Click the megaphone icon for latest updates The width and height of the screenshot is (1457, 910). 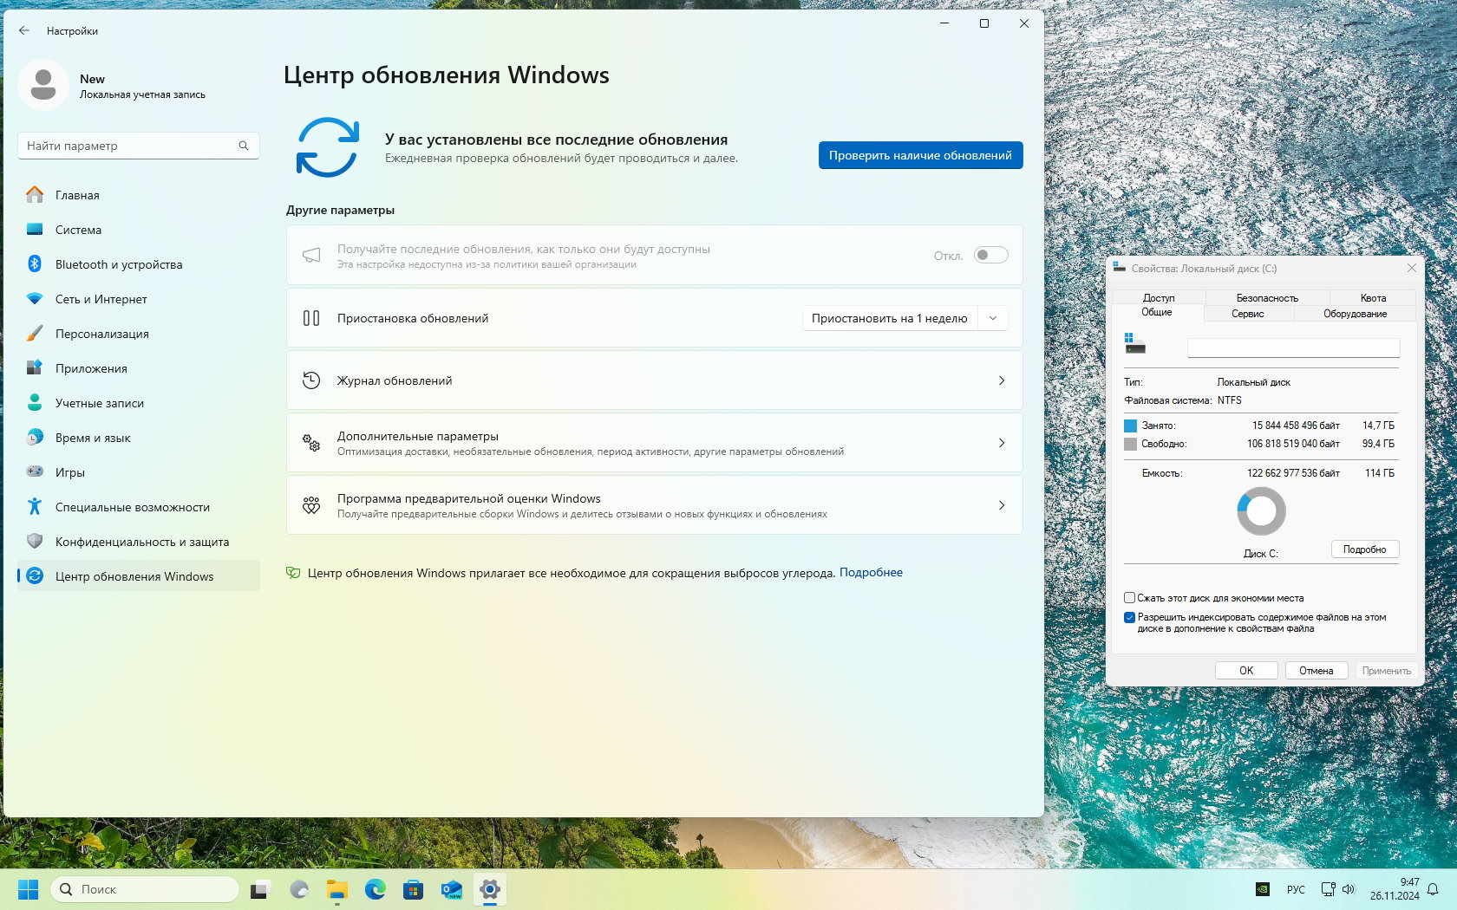point(310,255)
